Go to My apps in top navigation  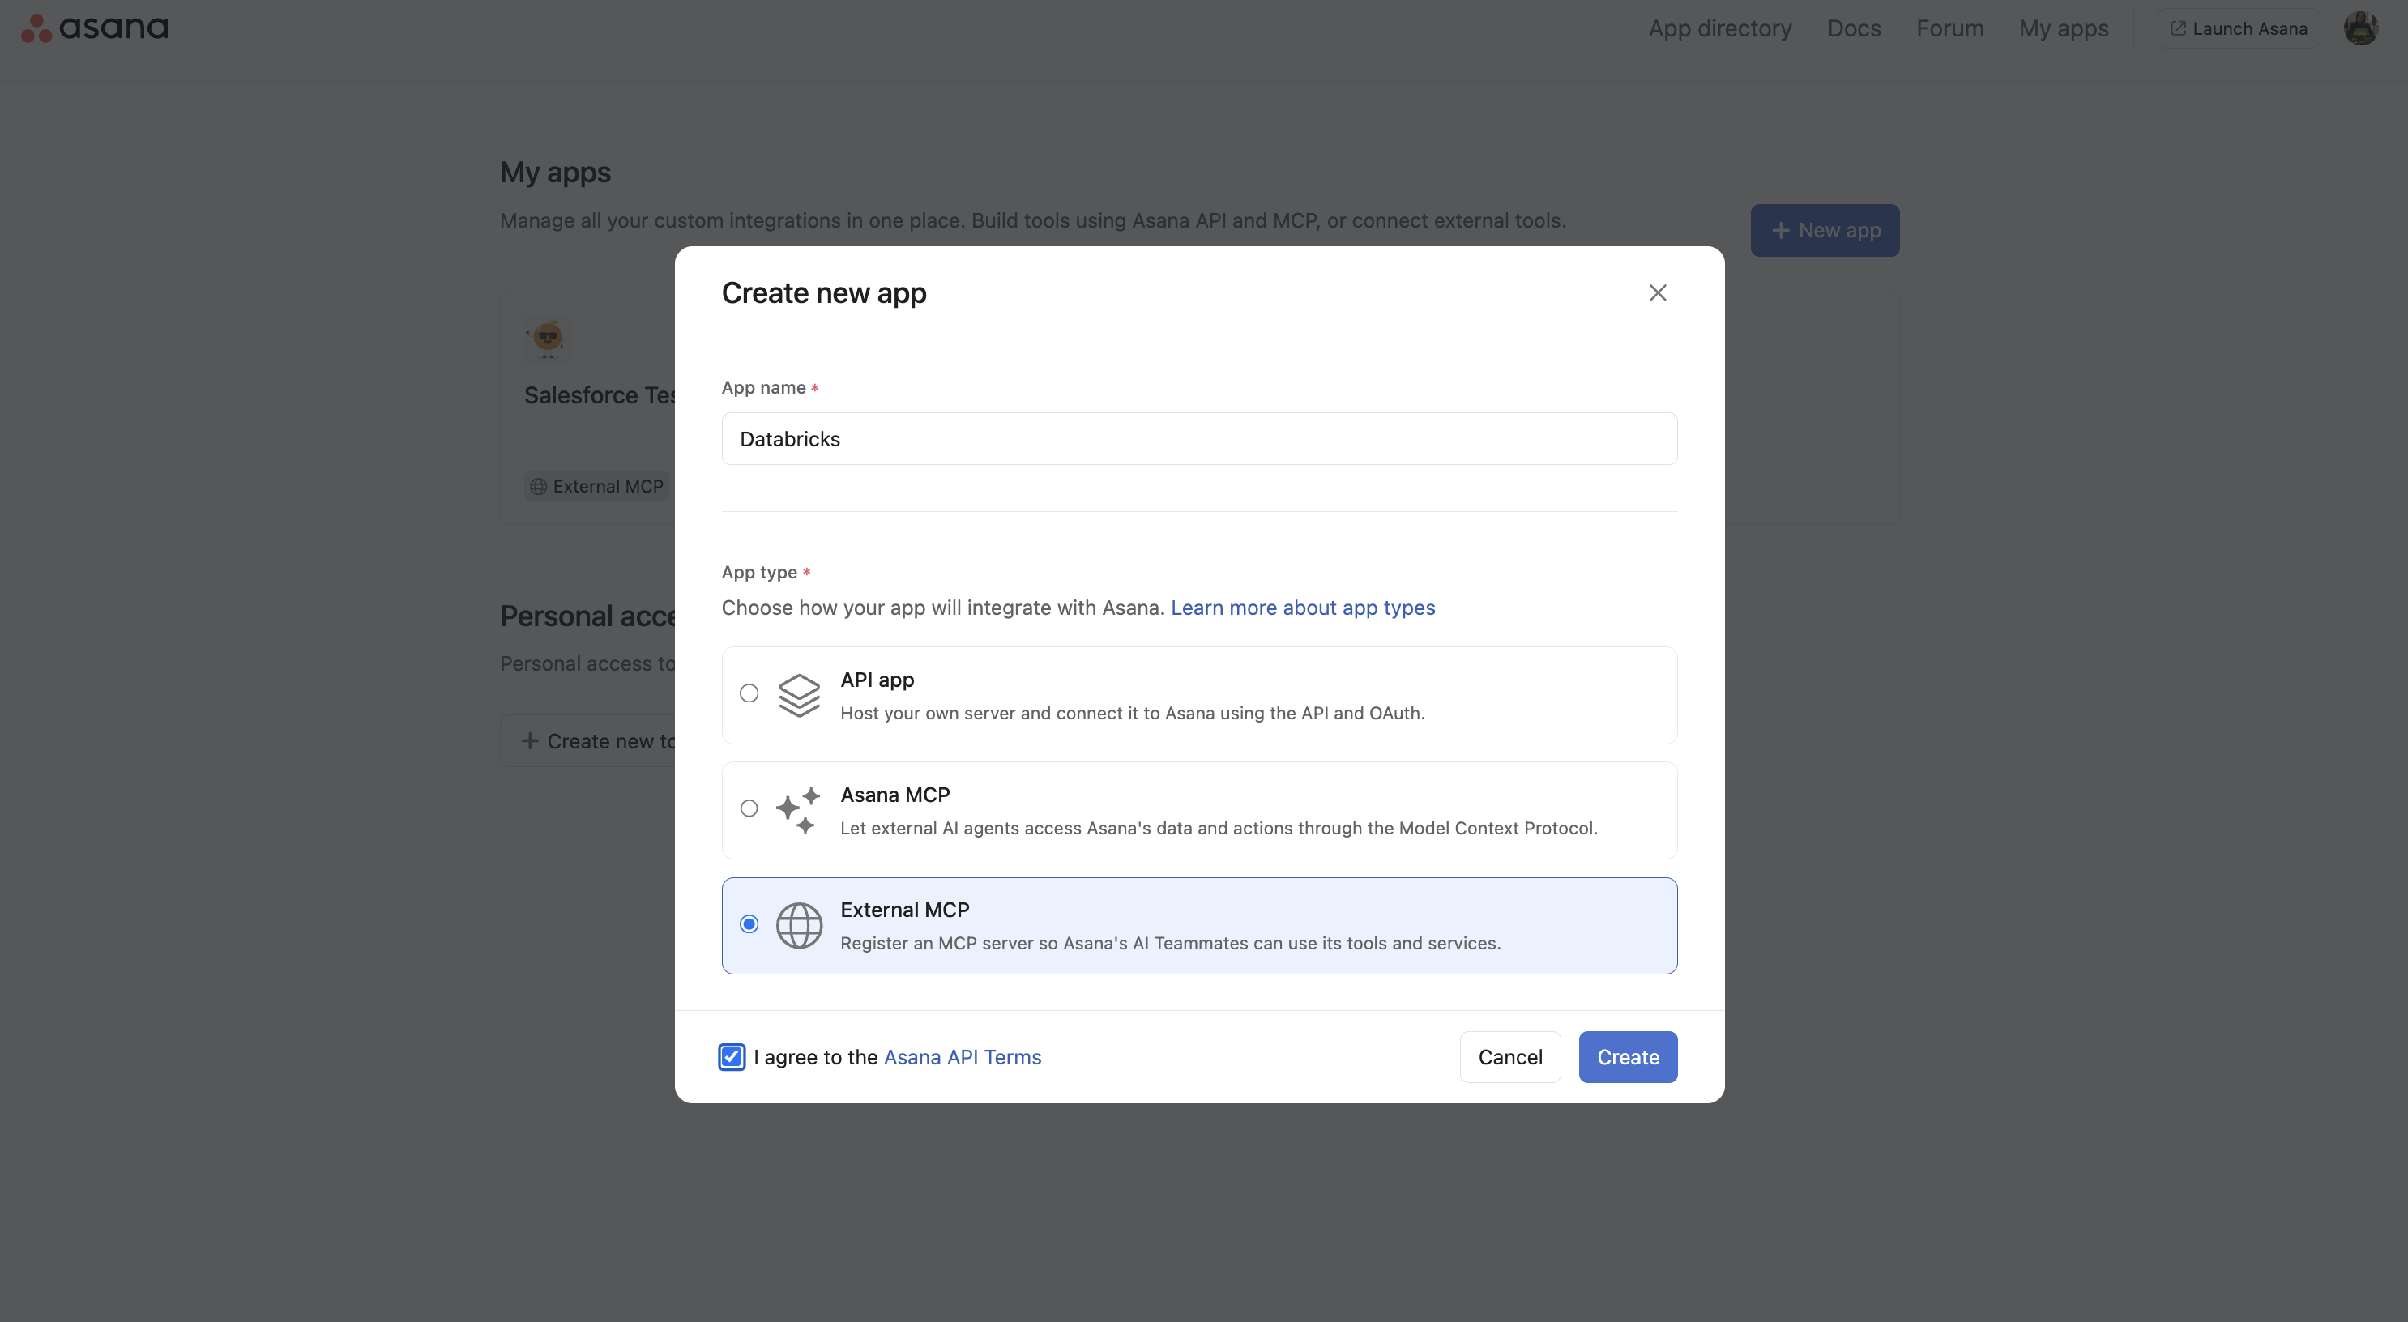tap(2063, 28)
